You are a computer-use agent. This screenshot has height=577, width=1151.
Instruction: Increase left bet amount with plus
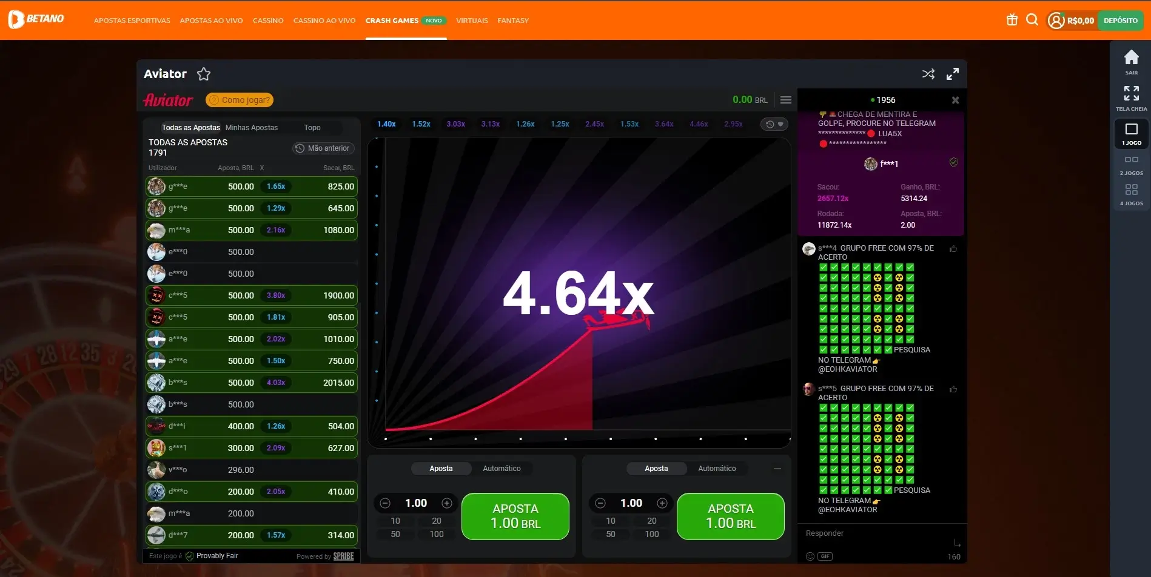447,503
